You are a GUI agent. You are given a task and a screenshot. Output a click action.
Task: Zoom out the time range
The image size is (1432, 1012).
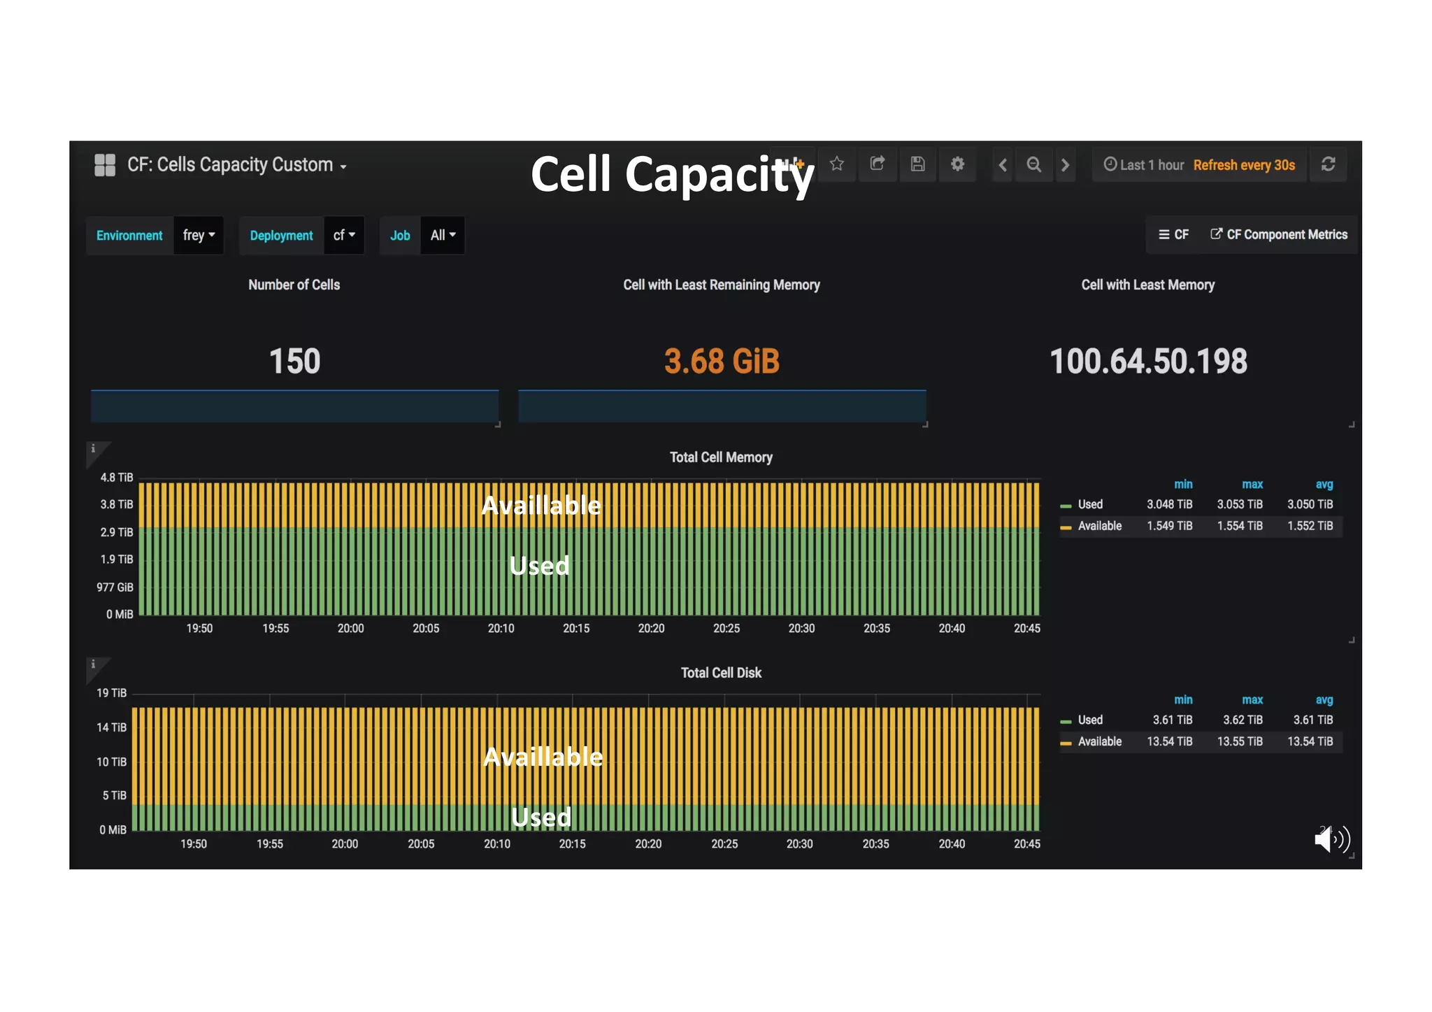point(1033,165)
